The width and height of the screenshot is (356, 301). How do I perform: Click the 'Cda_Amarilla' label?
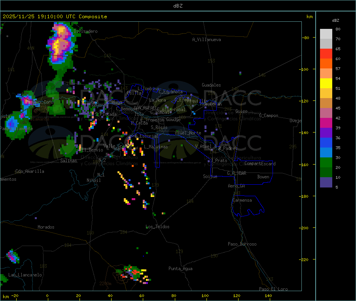point(30,171)
